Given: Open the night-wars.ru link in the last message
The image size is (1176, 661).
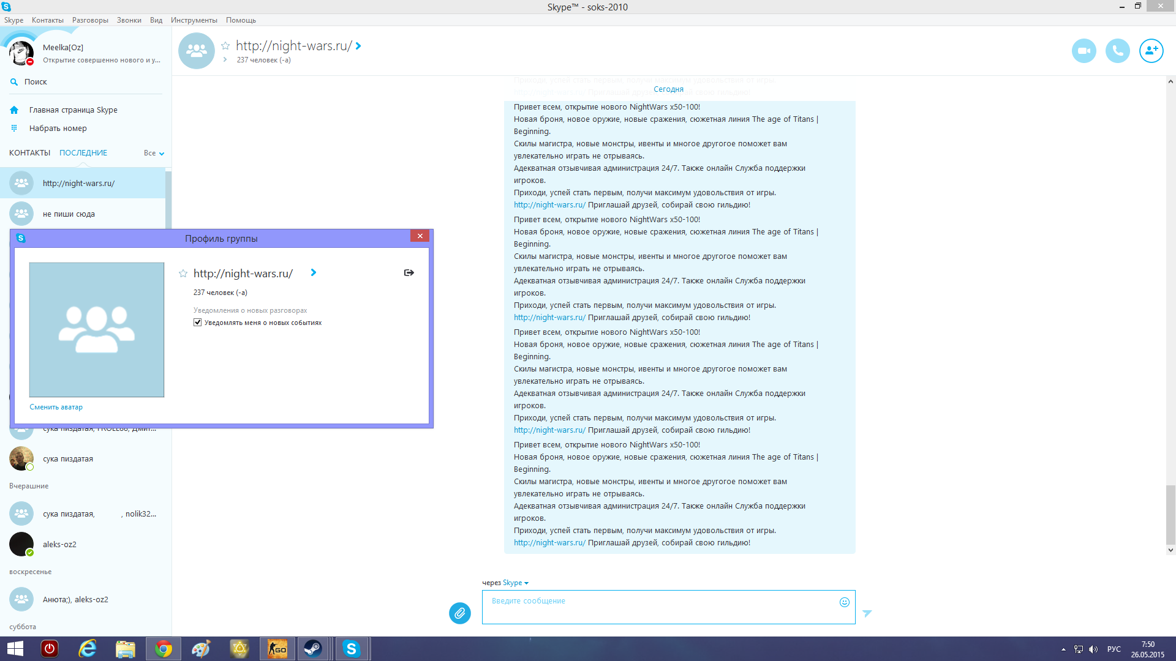Looking at the screenshot, I should pos(549,543).
